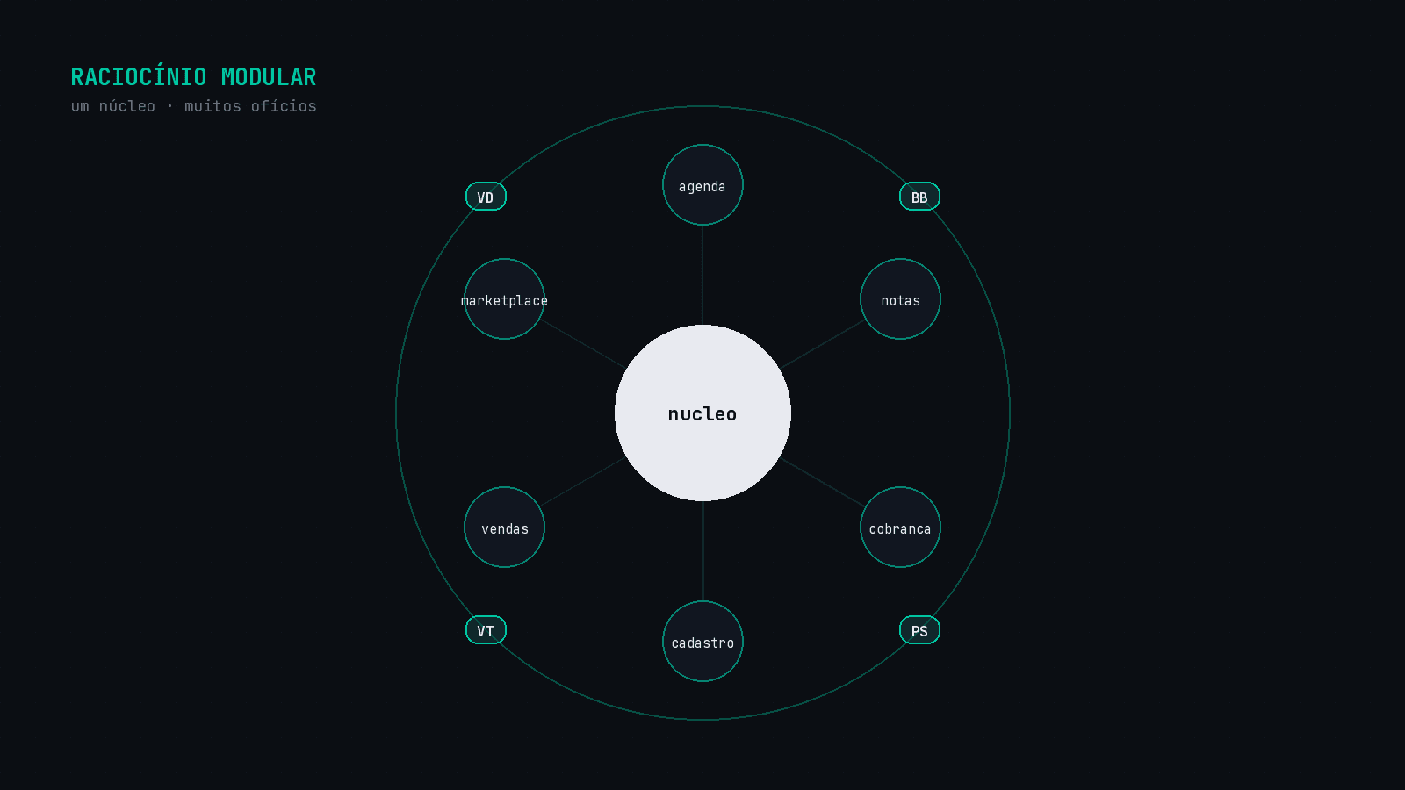
Task: Open the marketplace module node
Action: pos(504,299)
